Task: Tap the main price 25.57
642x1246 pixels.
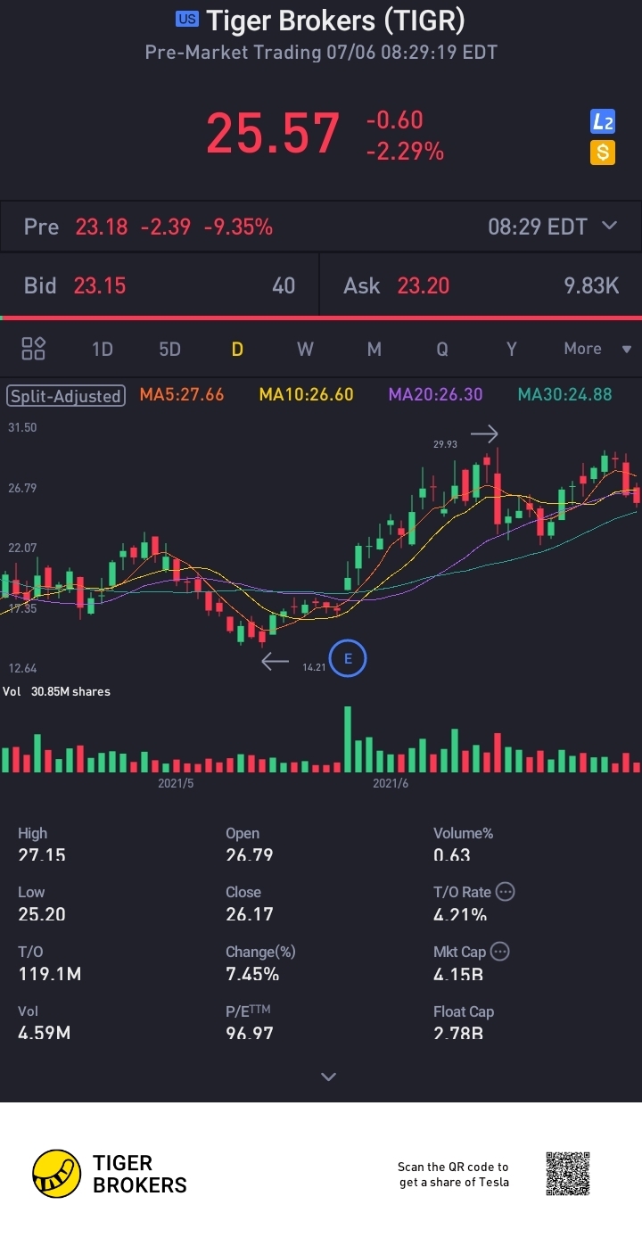Action: tap(273, 134)
